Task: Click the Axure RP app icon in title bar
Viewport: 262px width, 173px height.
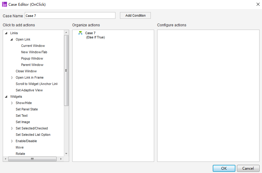Action: pos(5,4)
